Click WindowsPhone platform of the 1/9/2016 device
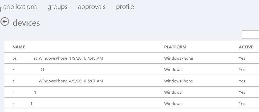This screenshot has width=259, height=112. click(178, 58)
